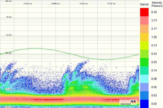Screen dimensions: 163x108
Task: Click the 0.08 intensity value
Action: [x=154, y=79]
